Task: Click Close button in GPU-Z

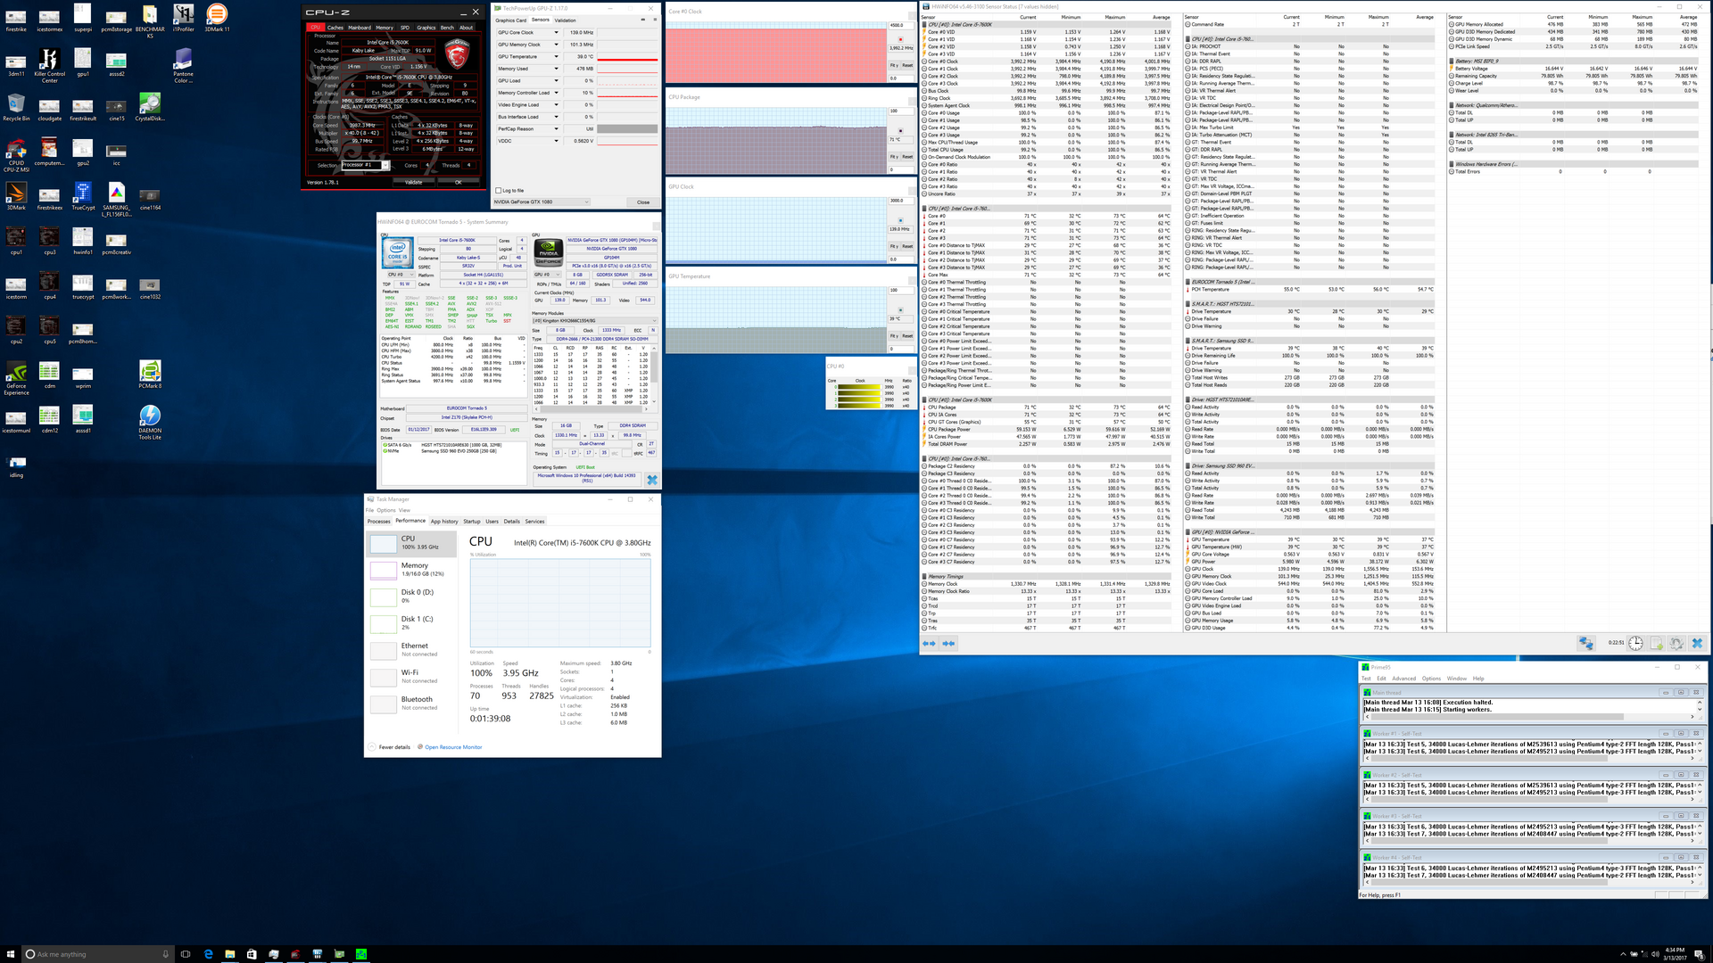Action: point(643,202)
